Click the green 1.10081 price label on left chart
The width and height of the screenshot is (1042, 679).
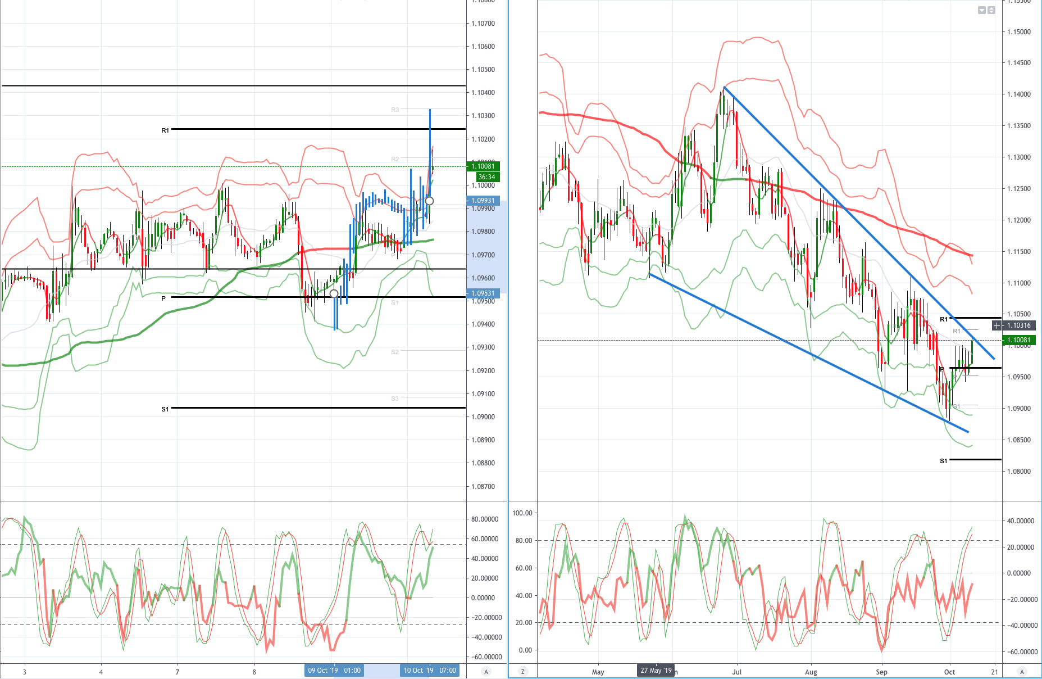coord(483,166)
